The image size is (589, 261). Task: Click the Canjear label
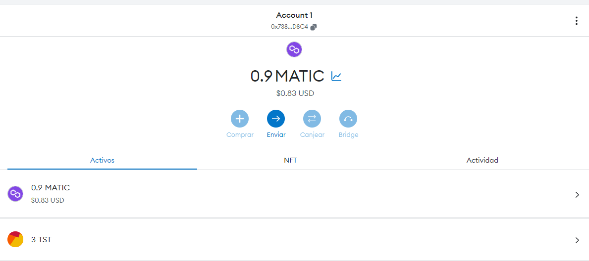312,135
